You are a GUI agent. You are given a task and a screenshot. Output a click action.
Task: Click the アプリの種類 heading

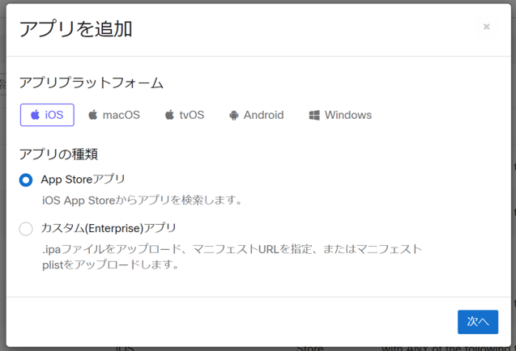(58, 154)
